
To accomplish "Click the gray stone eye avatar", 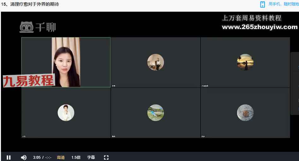I will [x=245, y=113].
